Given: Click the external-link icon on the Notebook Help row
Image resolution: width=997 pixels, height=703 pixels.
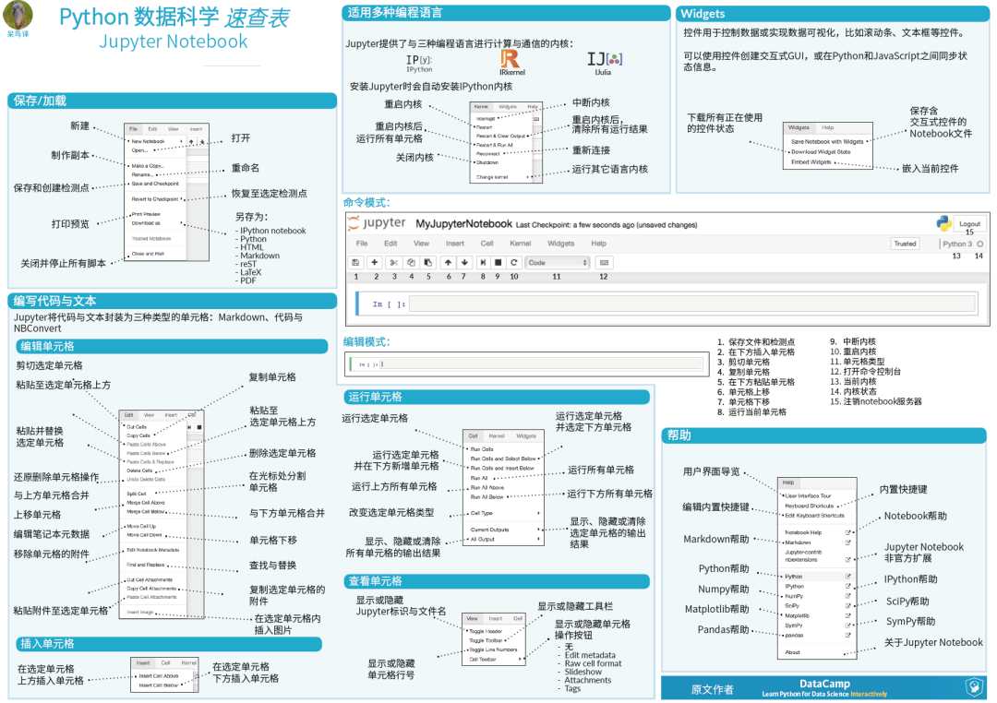Looking at the screenshot, I should click(x=847, y=532).
